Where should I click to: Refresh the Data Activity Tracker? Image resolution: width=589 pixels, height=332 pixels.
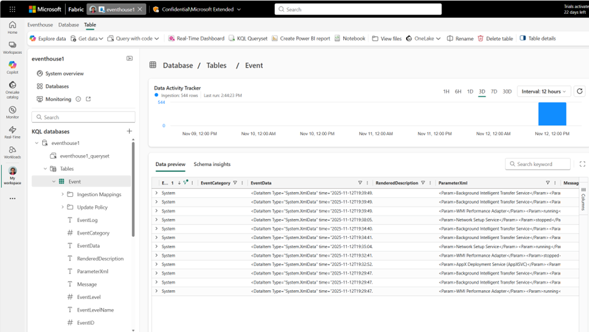coord(579,91)
